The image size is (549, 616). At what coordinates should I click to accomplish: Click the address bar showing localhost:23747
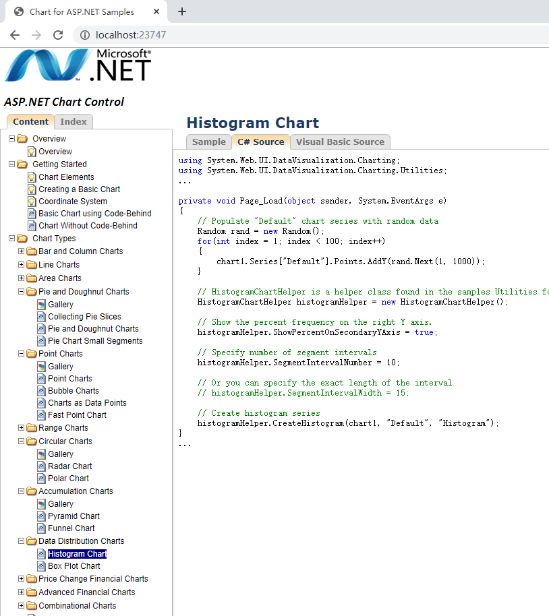click(311, 35)
